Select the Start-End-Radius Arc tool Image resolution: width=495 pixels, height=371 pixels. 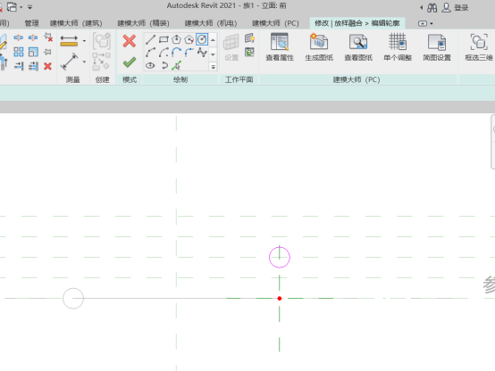[151, 53]
